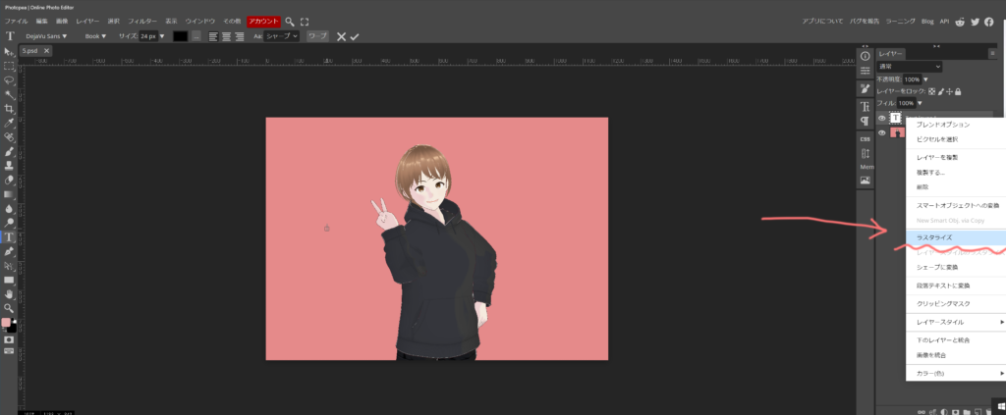Open the フィルター menu
This screenshot has width=1006, height=415.
click(142, 21)
